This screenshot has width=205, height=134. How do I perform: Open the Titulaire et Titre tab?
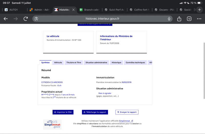pyautogui.click(x=74, y=63)
